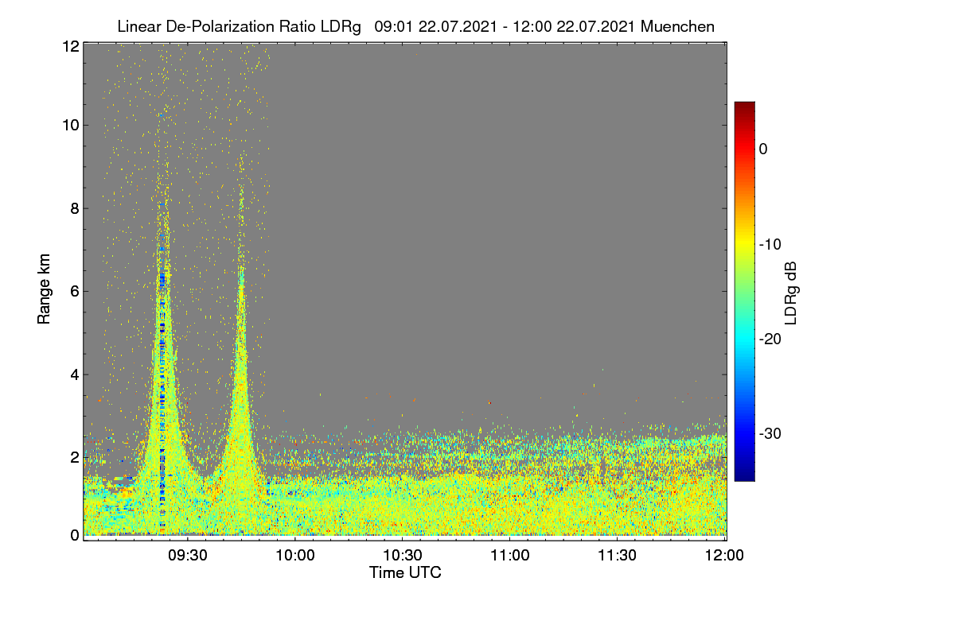The image size is (955, 636).
Task: Click the 10:30 time axis label
Action: click(403, 556)
